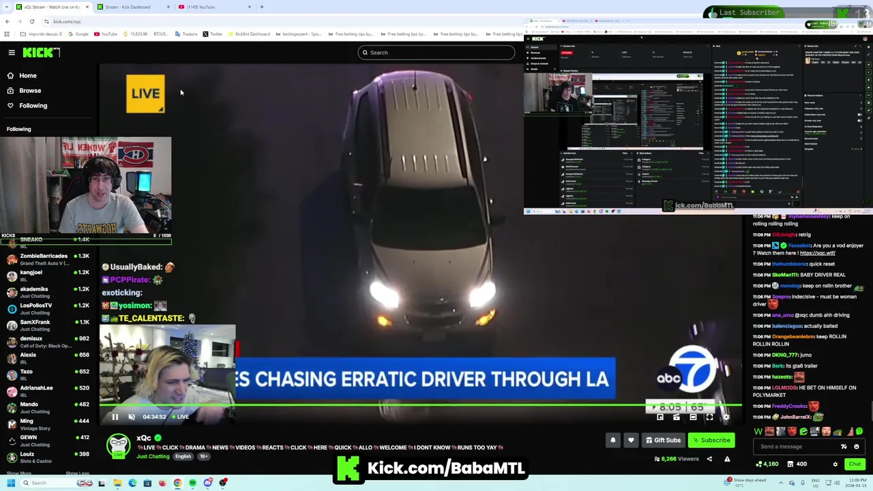873x491 pixels.
Task: Click the green Chat send button
Action: tap(855, 464)
